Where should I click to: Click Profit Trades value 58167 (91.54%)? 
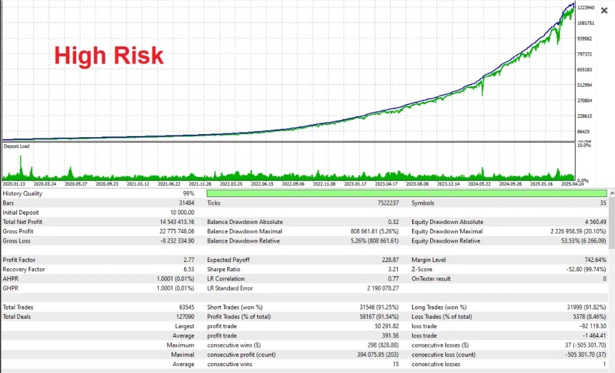pyautogui.click(x=379, y=317)
